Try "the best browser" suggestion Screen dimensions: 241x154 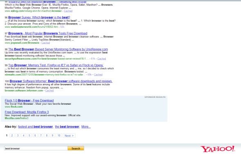(x=67, y=127)
